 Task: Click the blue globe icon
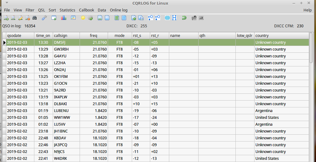point(167,18)
